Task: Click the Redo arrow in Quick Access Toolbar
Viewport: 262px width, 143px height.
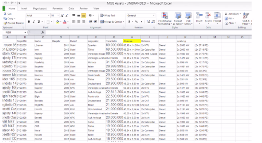Action: click(12, 3)
